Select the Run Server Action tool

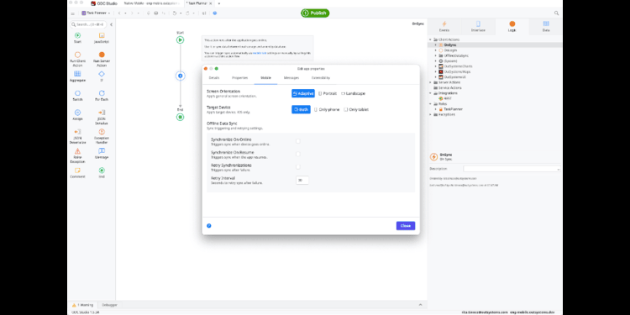click(102, 59)
